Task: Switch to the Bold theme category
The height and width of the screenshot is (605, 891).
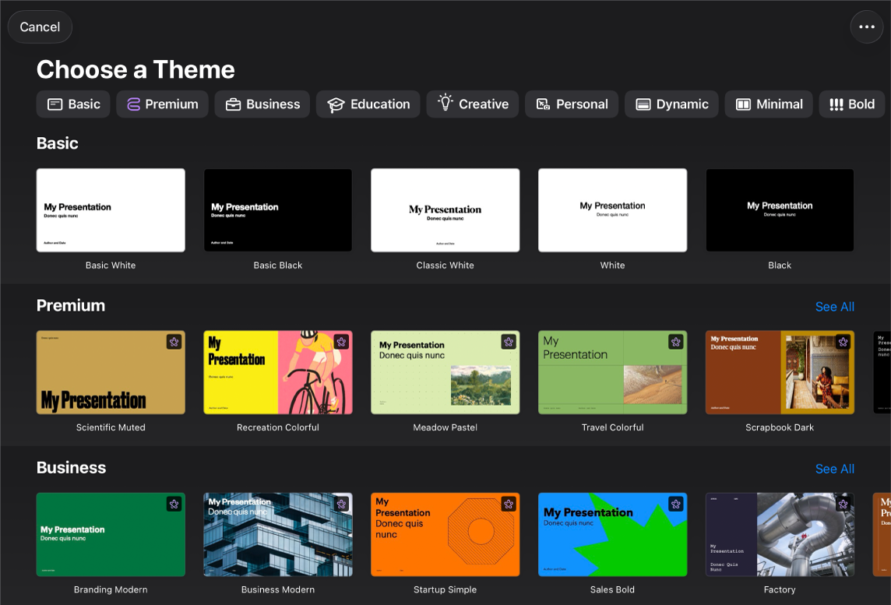Action: tap(851, 104)
